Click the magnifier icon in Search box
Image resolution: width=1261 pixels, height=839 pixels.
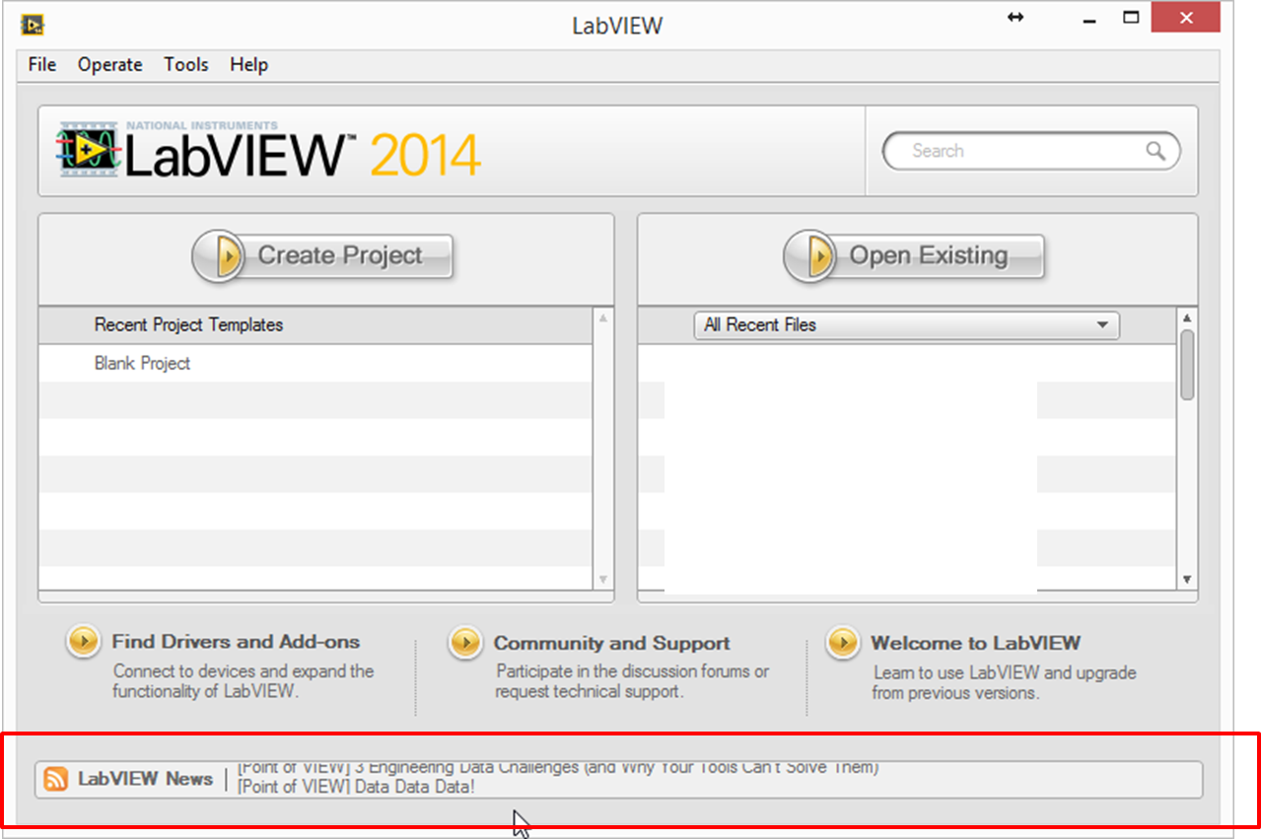pyautogui.click(x=1155, y=151)
